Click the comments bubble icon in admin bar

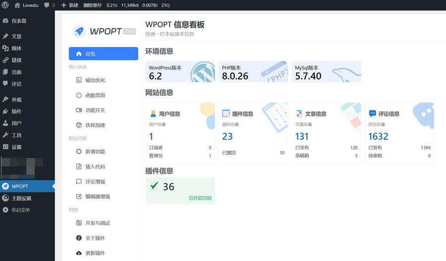(x=47, y=5)
